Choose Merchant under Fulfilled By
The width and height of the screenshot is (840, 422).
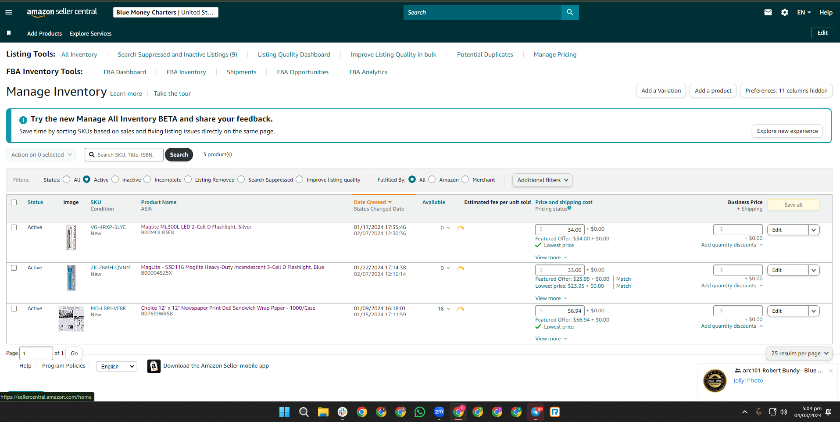pos(465,179)
